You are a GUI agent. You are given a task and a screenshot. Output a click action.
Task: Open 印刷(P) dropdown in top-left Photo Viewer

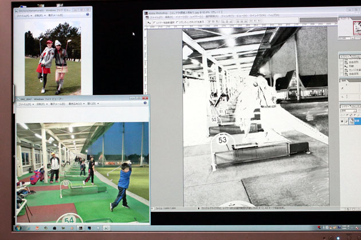click(40, 15)
